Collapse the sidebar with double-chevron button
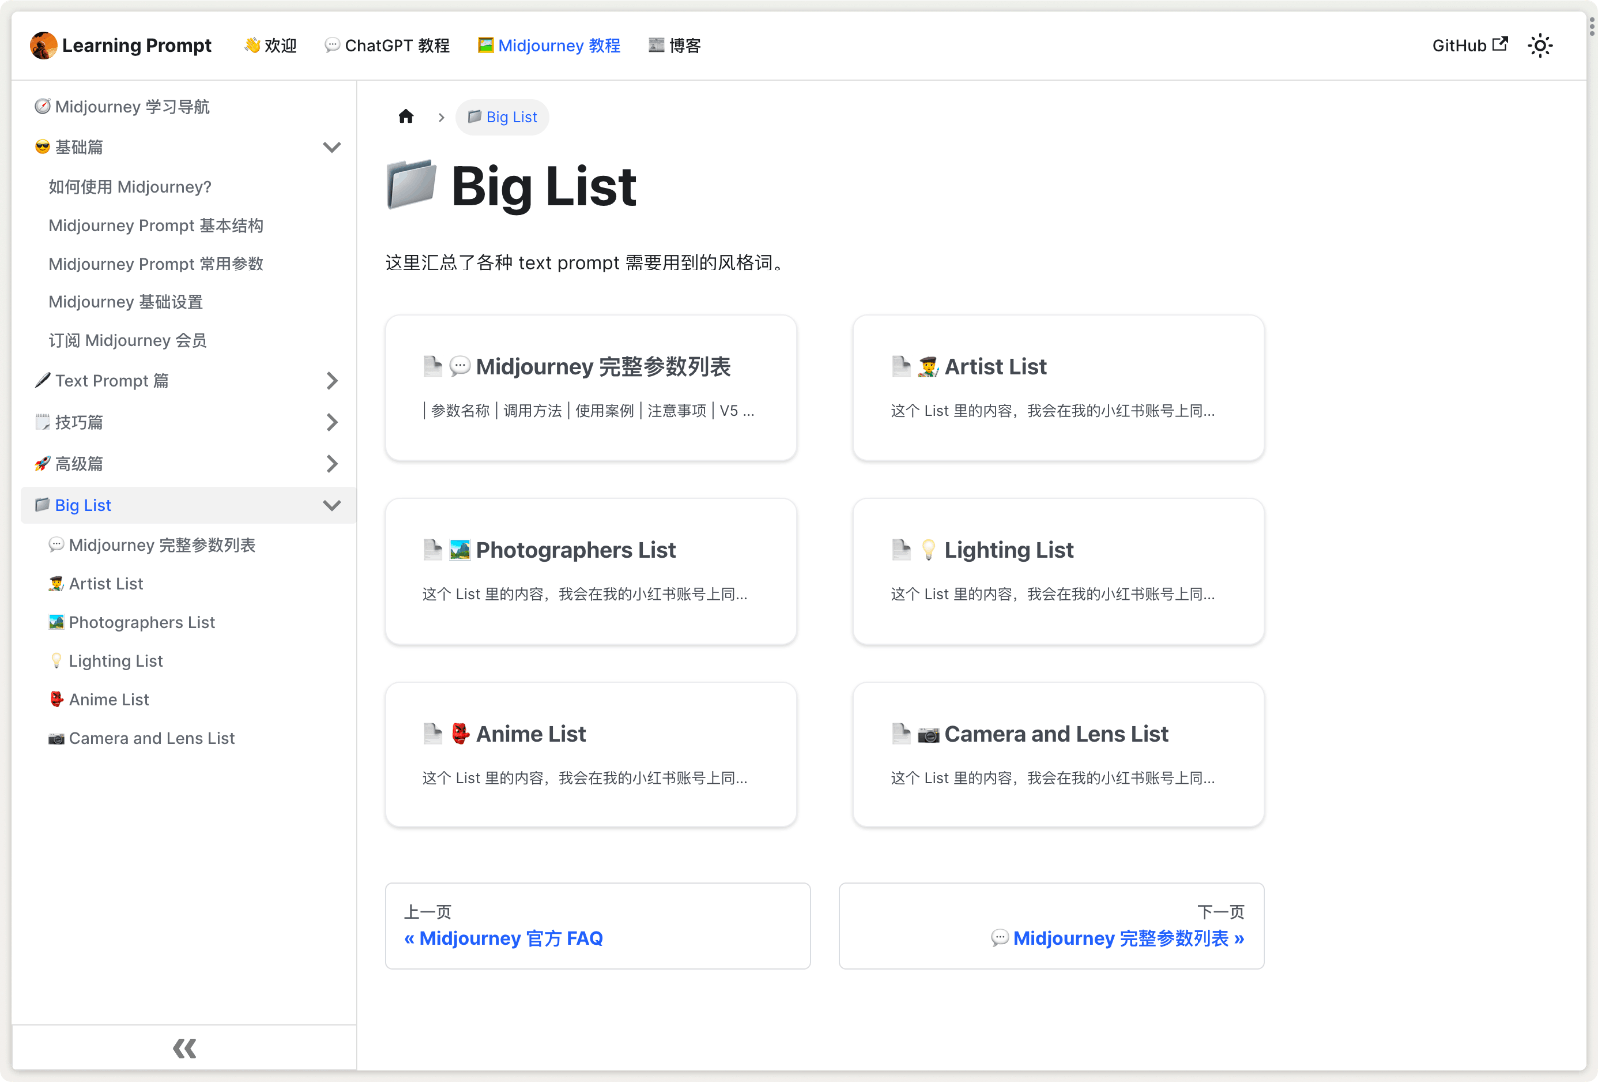The width and height of the screenshot is (1598, 1082). [x=184, y=1048]
